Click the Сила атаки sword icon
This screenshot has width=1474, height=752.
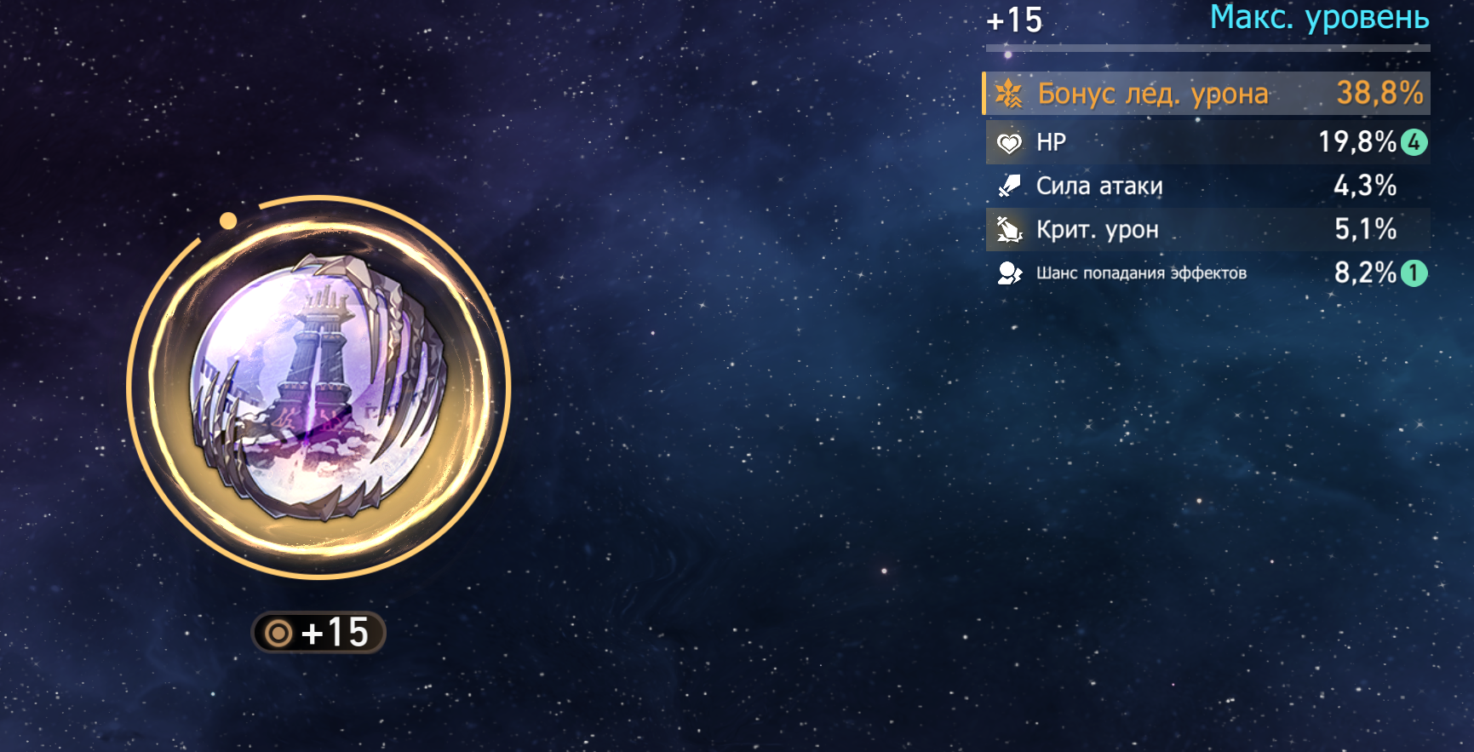click(x=1009, y=186)
